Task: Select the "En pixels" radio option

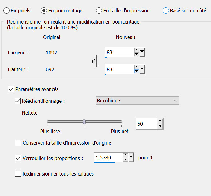Action: [x=6, y=11]
